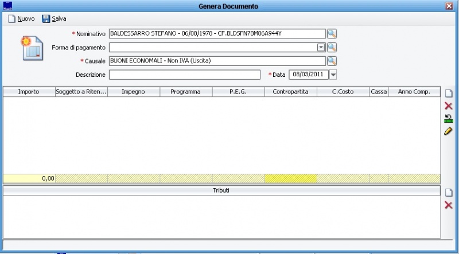Click the Salva save button
The image size is (459, 254).
pyautogui.click(x=54, y=19)
